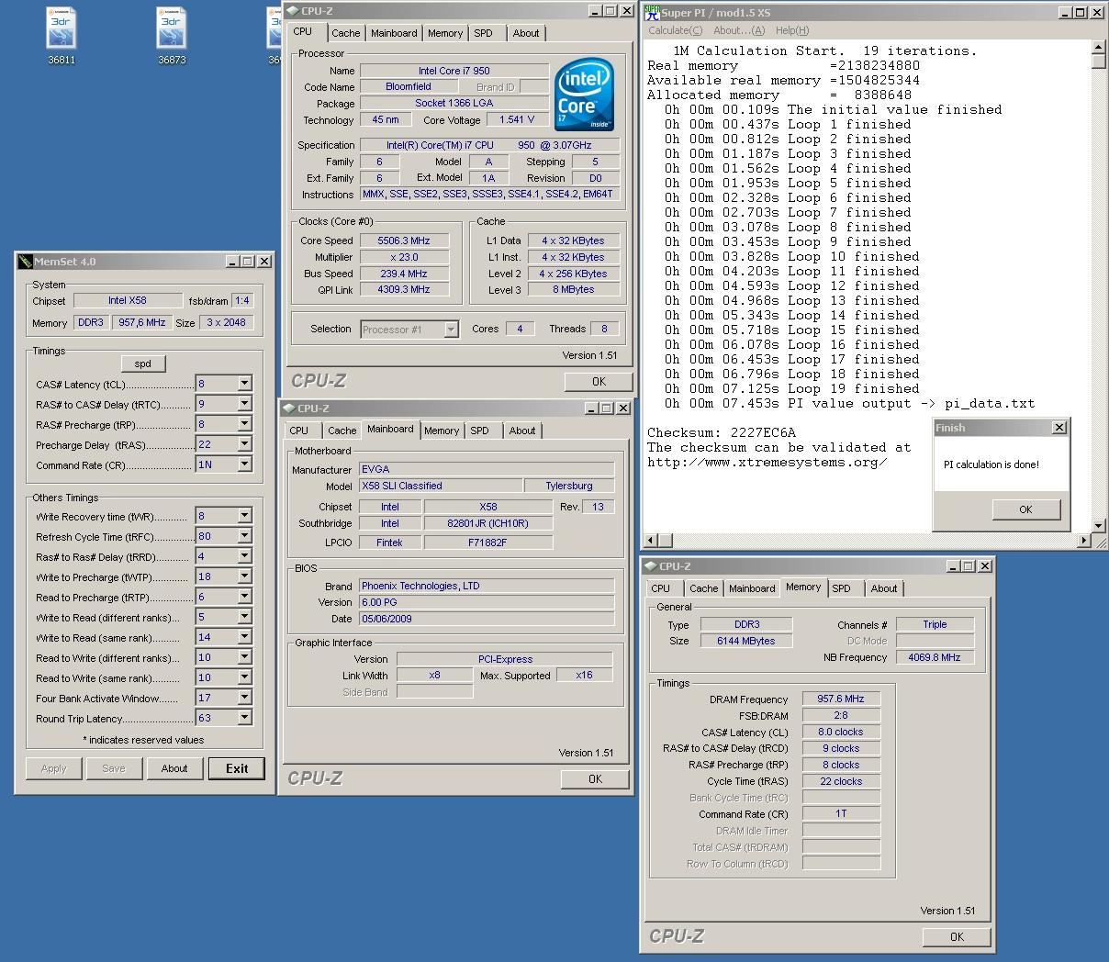Click the CPU-Z Mainboard window title icon
Viewport: 1109px width, 962px height.
click(x=289, y=408)
